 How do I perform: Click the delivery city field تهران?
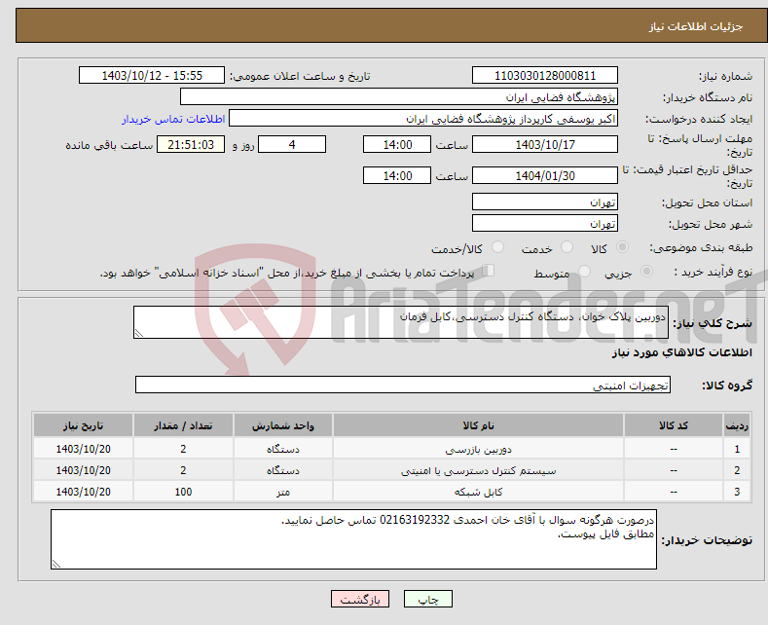[x=545, y=223]
